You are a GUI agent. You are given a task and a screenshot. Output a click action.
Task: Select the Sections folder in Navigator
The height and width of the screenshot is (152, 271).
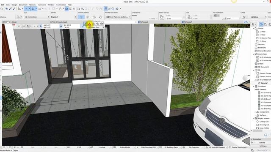click(260, 44)
